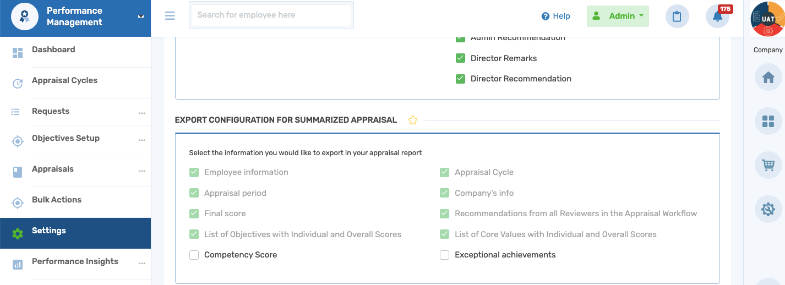Image resolution: width=785 pixels, height=285 pixels.
Task: Toggle Recommendations from all Reviewers checkbox
Action: (444, 213)
